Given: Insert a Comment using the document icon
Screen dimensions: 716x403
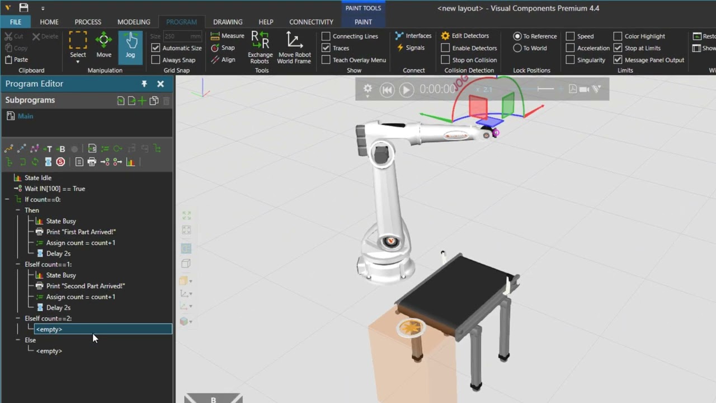Looking at the screenshot, I should [79, 162].
